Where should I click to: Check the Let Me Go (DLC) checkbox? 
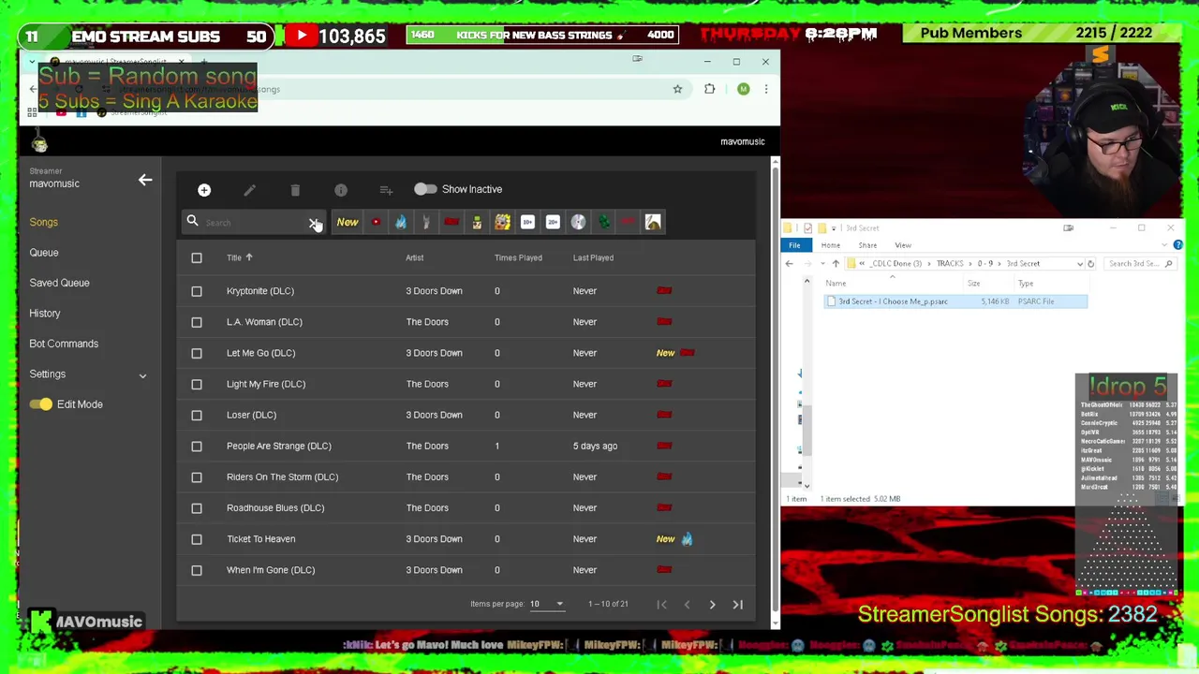coord(197,353)
